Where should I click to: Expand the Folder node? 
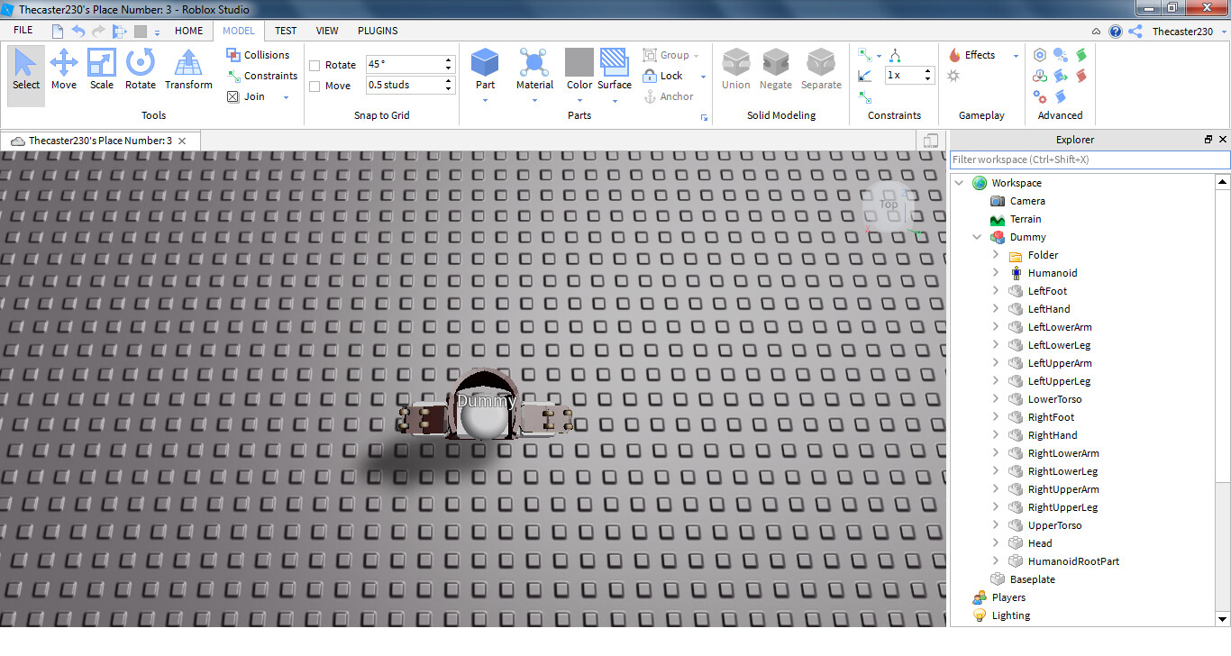[x=995, y=255]
